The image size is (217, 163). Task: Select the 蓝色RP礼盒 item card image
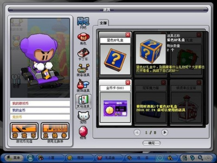tap(115, 59)
